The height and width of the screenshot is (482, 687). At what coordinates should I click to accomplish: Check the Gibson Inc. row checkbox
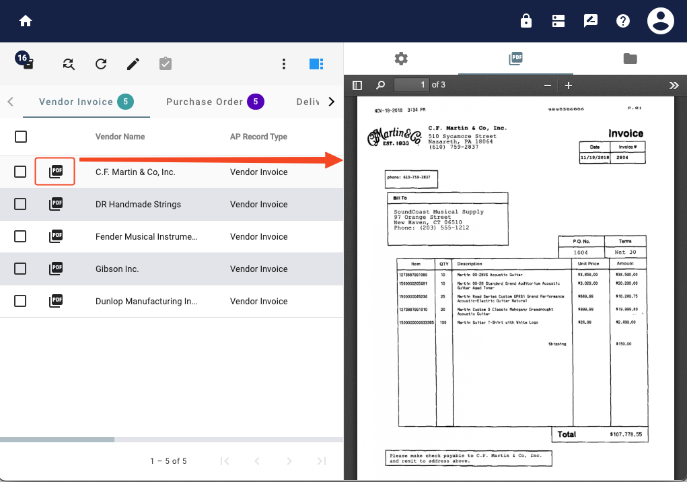[x=20, y=269]
